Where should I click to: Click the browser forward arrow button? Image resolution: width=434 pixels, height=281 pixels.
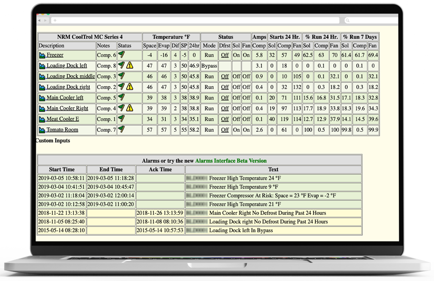(46, 20)
